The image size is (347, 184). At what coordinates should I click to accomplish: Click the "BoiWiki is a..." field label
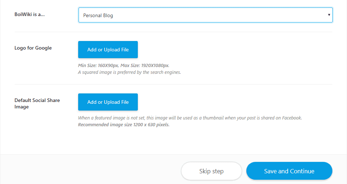point(29,14)
